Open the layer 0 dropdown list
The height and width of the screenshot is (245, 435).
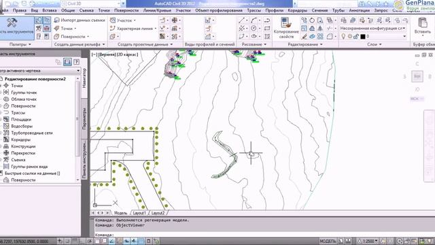[404, 36]
